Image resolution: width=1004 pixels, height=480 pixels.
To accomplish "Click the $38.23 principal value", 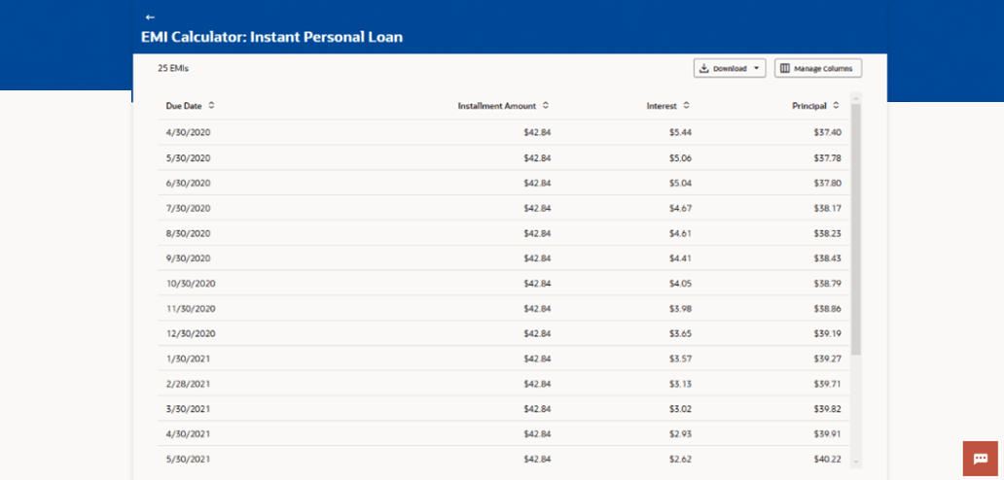I will click(x=828, y=233).
